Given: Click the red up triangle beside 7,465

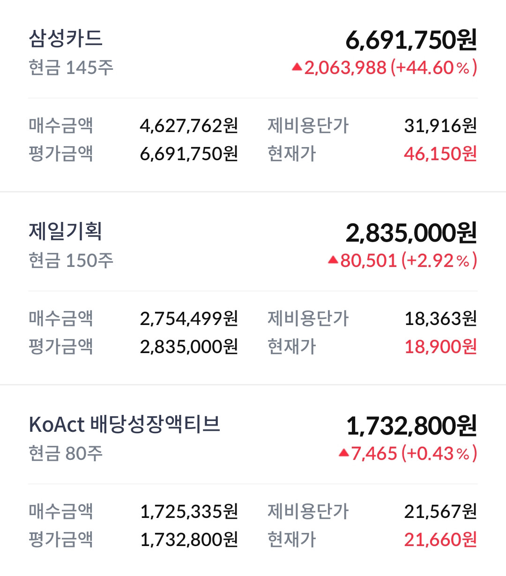Looking at the screenshot, I should [344, 453].
